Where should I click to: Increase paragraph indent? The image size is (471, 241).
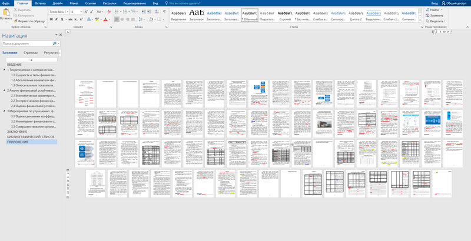(150, 12)
